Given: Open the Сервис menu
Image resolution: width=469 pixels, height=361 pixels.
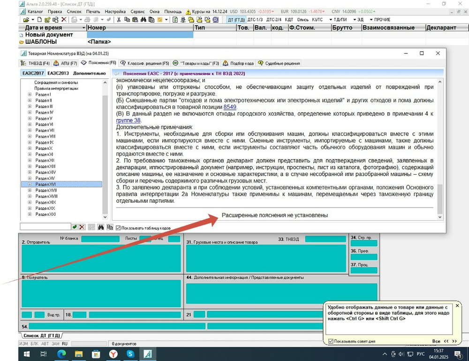Looking at the screenshot, I should (x=137, y=12).
